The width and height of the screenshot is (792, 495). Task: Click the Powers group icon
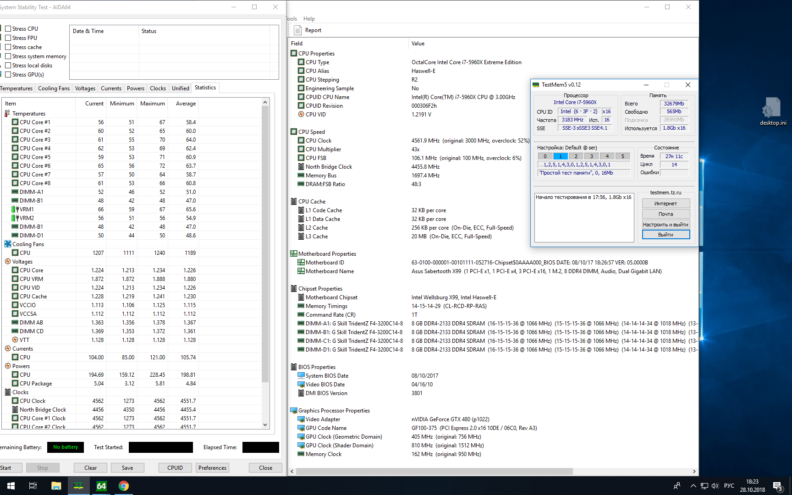[8, 366]
